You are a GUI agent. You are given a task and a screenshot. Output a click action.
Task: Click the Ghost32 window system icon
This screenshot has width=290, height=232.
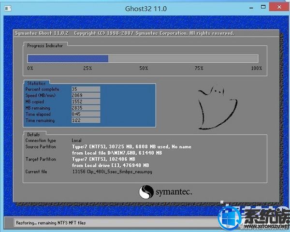(x=8, y=9)
